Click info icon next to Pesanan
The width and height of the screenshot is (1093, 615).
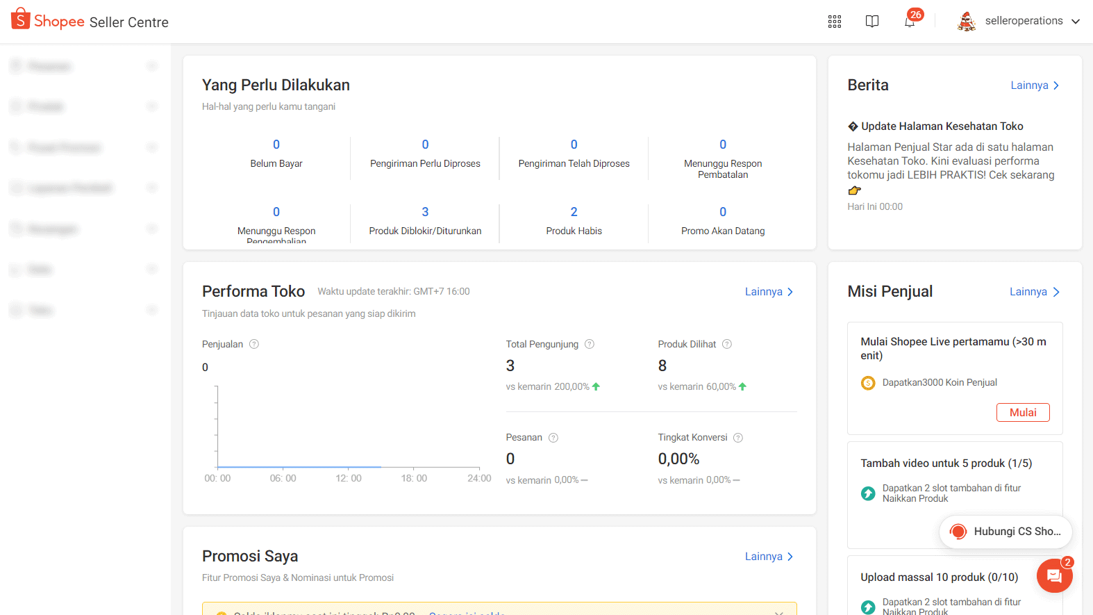coord(553,438)
